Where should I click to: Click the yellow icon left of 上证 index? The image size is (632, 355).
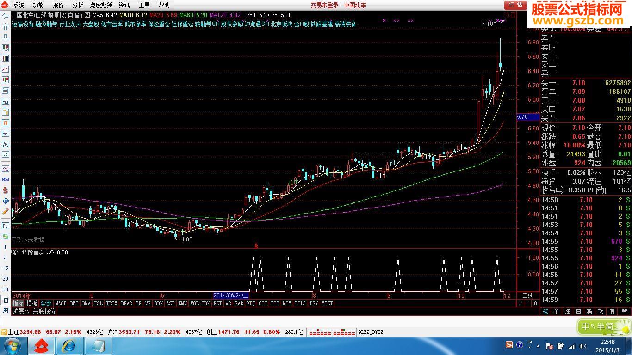[4, 332]
